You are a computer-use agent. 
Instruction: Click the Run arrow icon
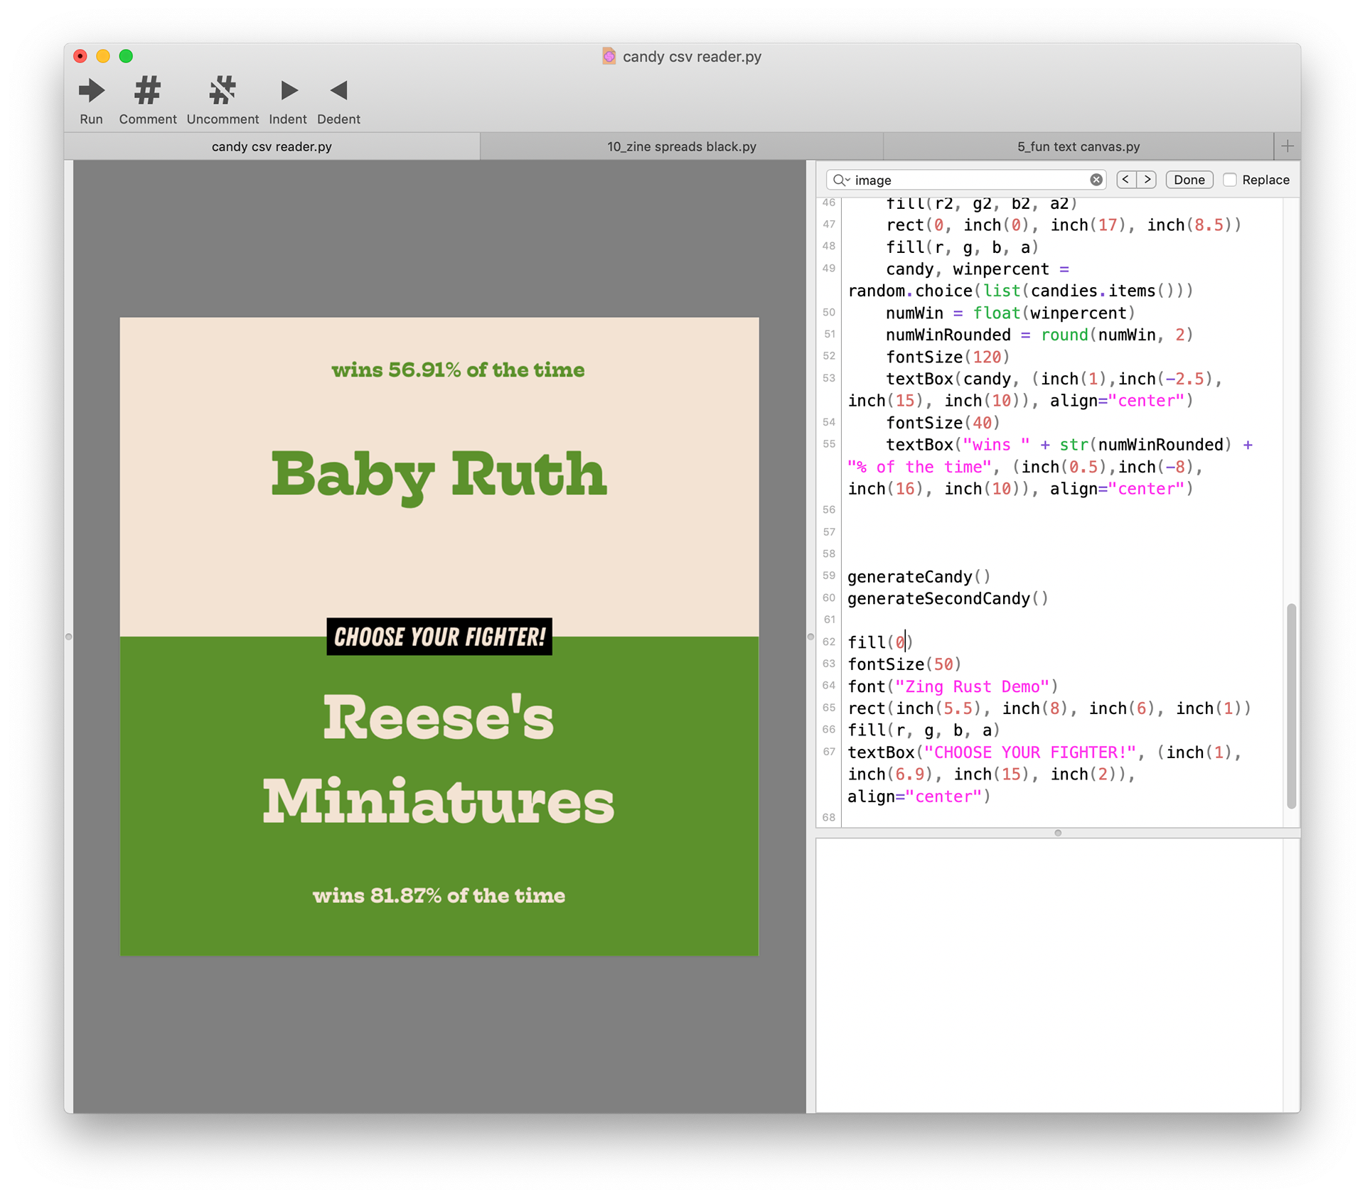[x=91, y=91]
